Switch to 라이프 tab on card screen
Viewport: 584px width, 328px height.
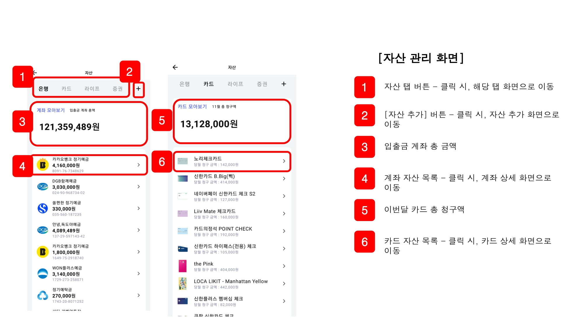(235, 84)
